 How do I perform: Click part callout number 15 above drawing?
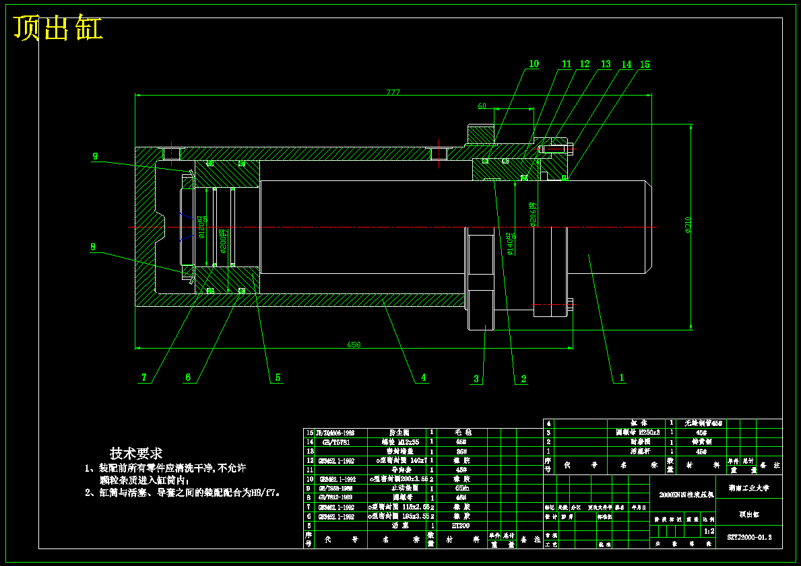645,65
